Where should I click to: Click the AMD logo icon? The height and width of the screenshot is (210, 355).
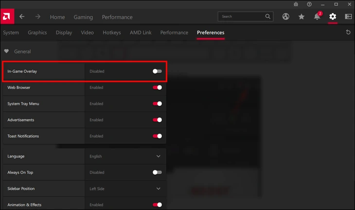pyautogui.click(x=7, y=16)
